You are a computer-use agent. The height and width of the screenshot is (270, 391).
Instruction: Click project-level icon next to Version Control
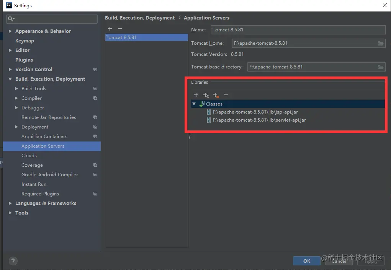pyautogui.click(x=95, y=70)
